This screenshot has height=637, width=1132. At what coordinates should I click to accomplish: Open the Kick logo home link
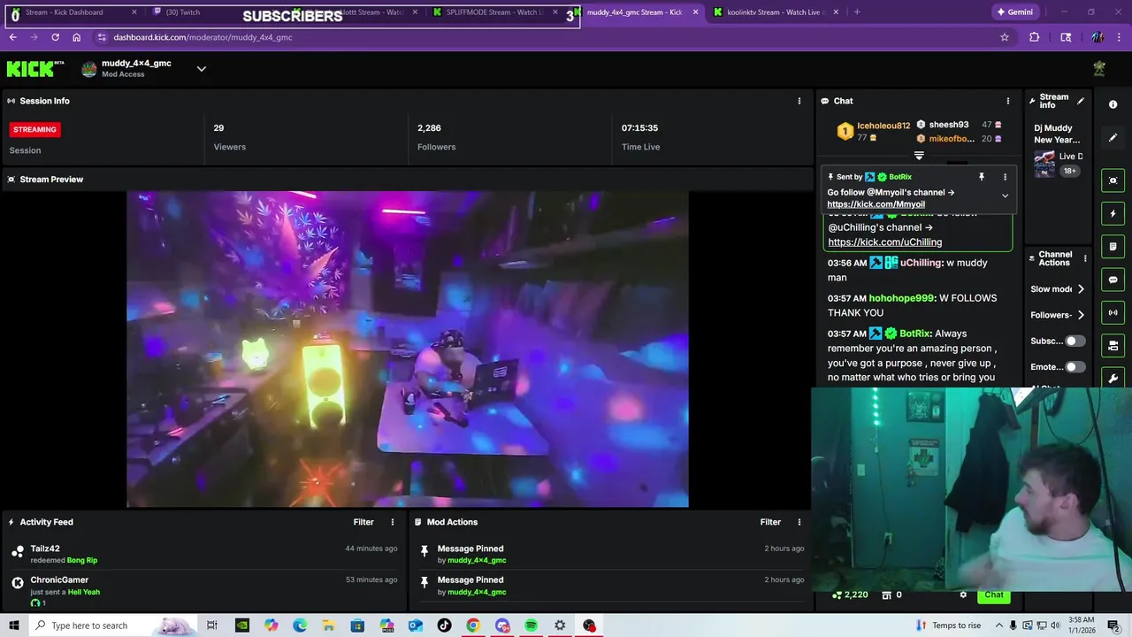coord(35,69)
